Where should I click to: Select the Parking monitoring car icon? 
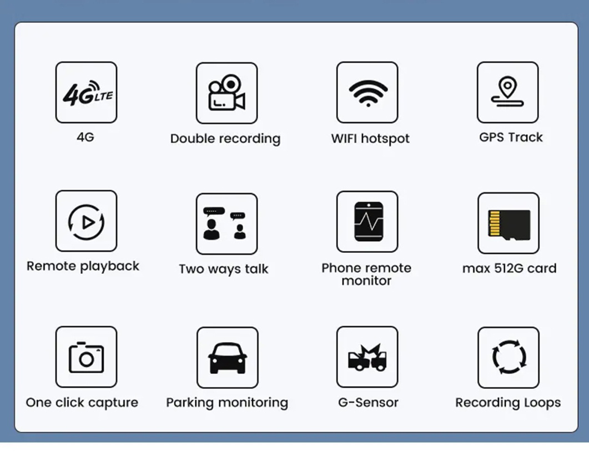pyautogui.click(x=227, y=358)
